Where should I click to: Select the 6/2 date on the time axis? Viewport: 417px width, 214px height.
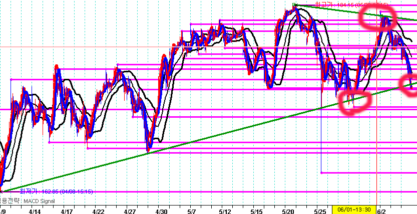(381, 211)
